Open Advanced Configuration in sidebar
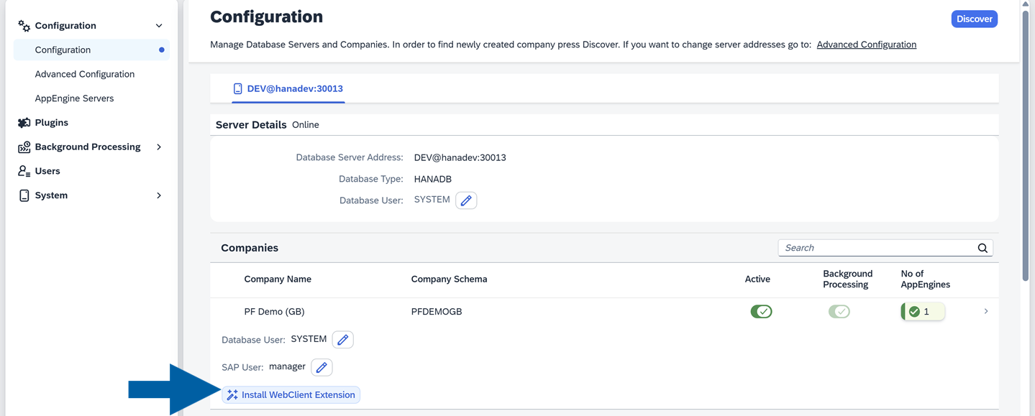The height and width of the screenshot is (416, 1035). [85, 74]
